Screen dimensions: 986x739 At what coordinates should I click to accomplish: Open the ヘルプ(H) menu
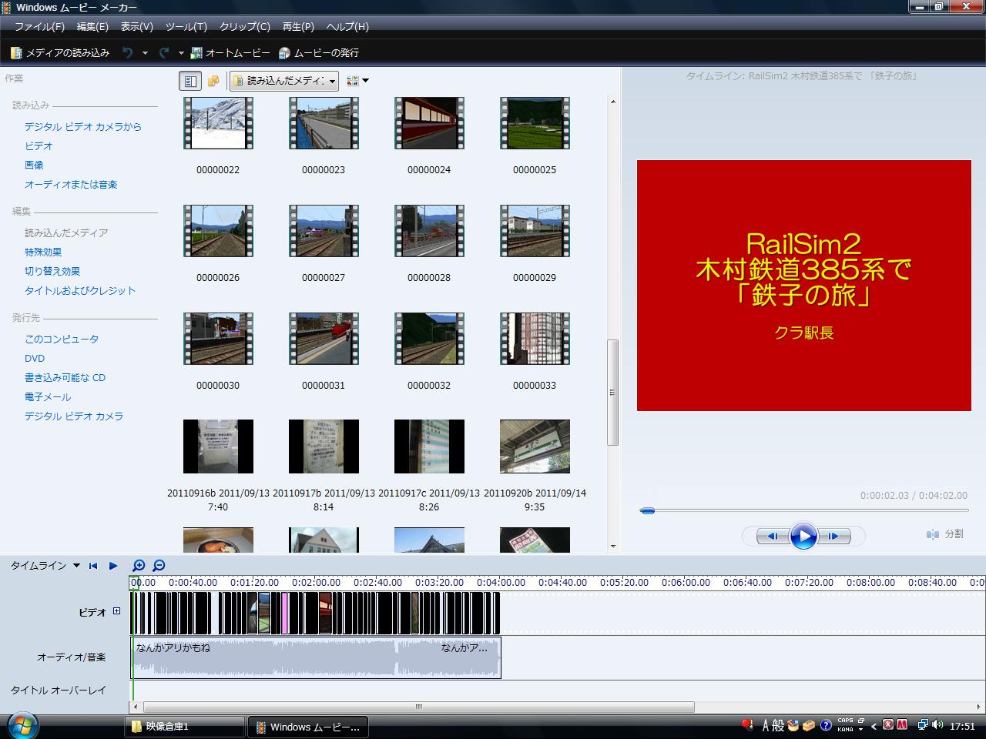pos(347,26)
